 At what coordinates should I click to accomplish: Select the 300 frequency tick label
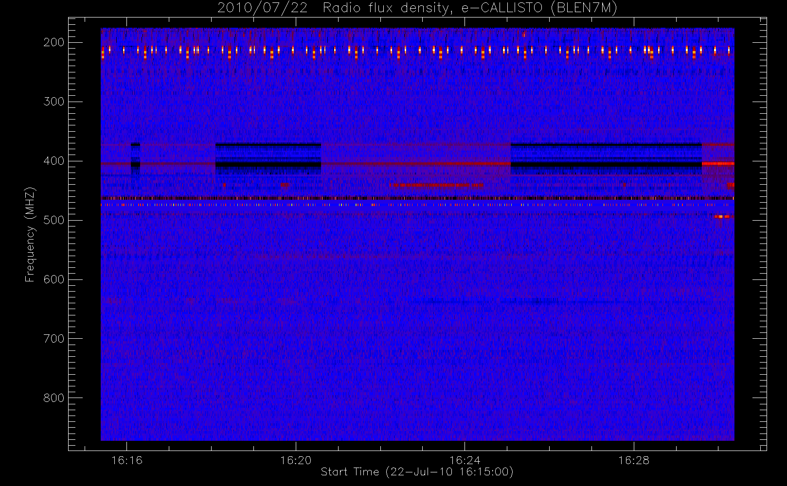coord(54,102)
